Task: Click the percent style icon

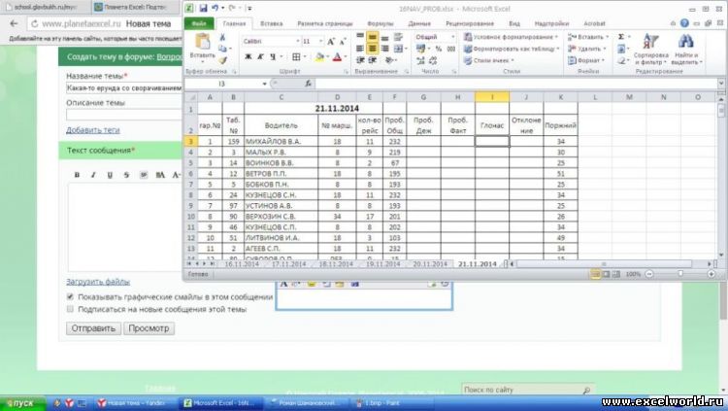Action: 439,49
